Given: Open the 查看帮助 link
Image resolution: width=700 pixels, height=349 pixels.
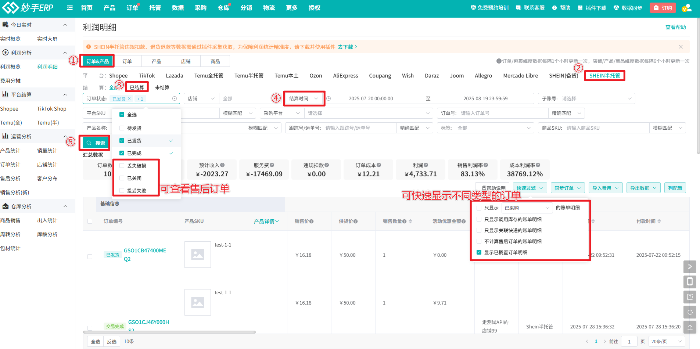Looking at the screenshot, I should [675, 27].
